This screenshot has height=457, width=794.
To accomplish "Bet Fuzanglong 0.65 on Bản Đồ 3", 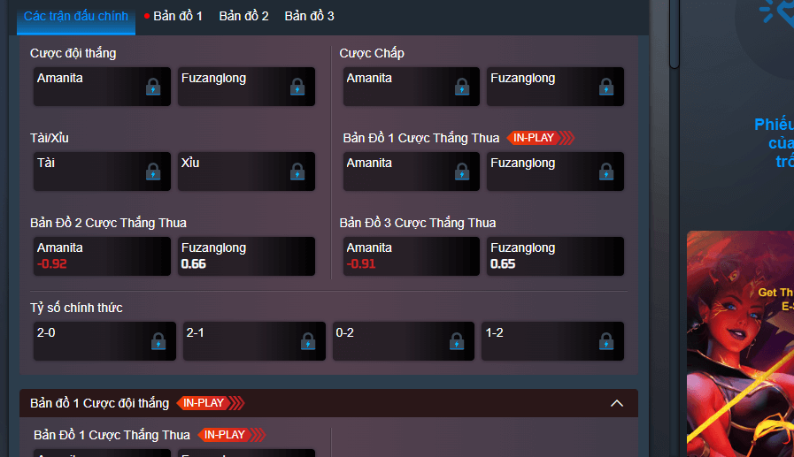I will click(x=555, y=255).
